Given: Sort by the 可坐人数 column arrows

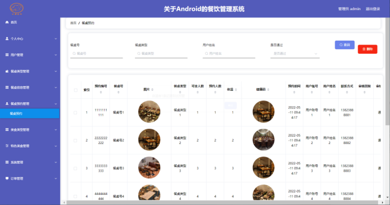Looking at the screenshot, I should (198, 92).
